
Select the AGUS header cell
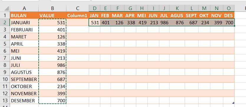(x=177, y=15)
